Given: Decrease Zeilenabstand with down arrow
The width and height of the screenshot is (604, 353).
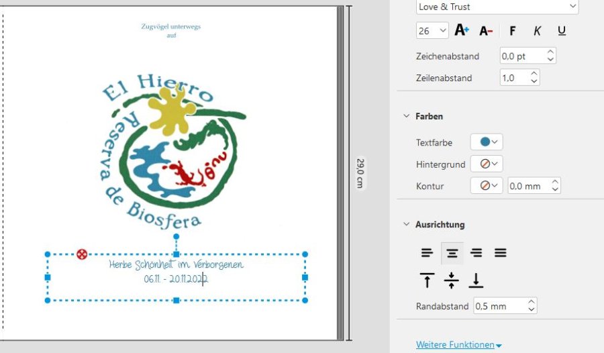Looking at the screenshot, I should [534, 81].
